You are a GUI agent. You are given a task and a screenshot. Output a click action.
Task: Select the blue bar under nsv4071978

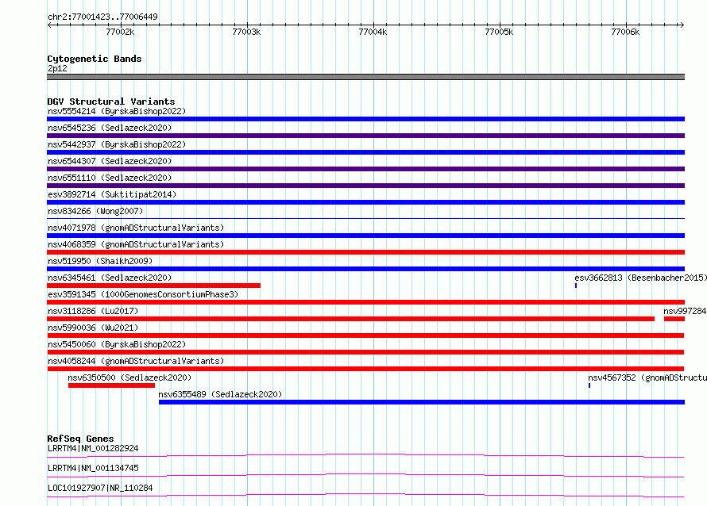click(x=365, y=236)
